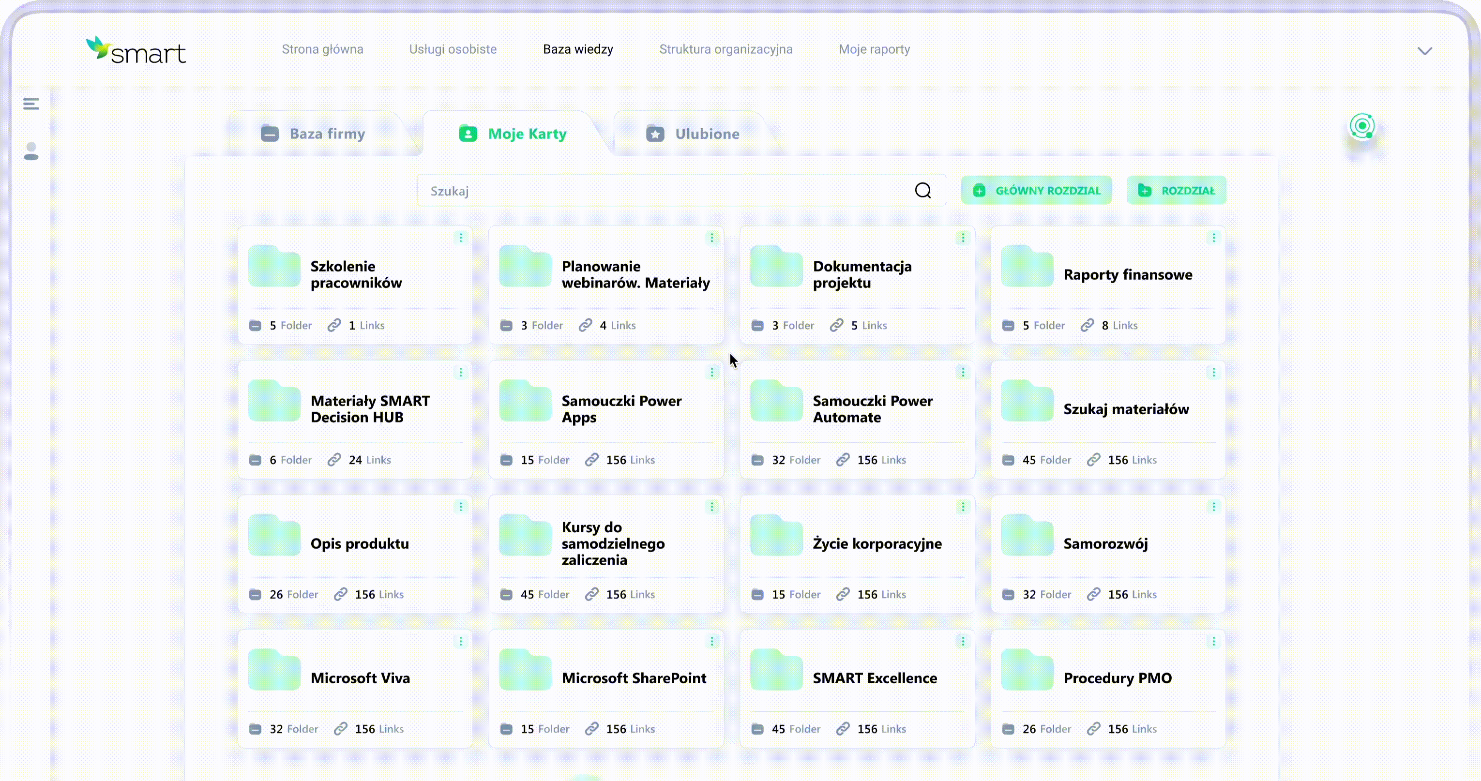The width and height of the screenshot is (1481, 781).
Task: Click the user profile icon in sidebar
Action: (x=31, y=151)
